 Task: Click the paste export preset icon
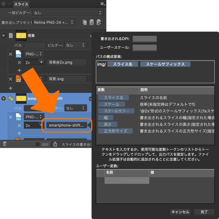pyautogui.click(x=92, y=22)
